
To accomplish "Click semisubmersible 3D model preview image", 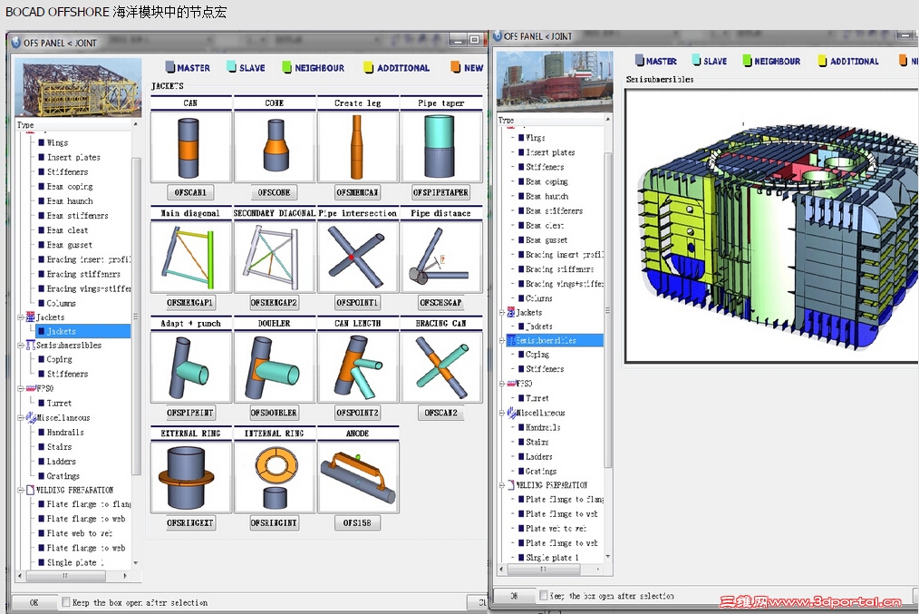I will coord(772,226).
